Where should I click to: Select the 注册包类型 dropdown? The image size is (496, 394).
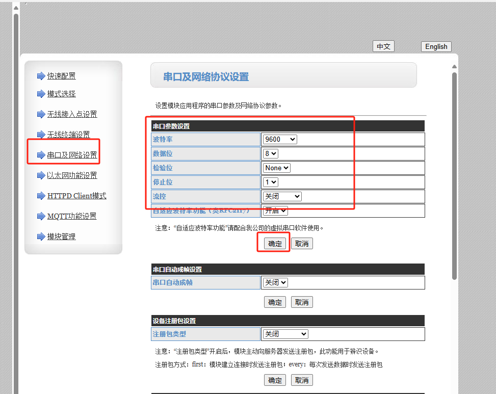click(285, 334)
